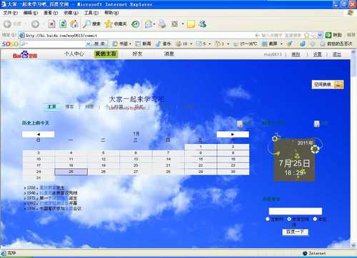Open the address bar dropdown arrow
This screenshot has height=258, width=357.
(320, 36)
